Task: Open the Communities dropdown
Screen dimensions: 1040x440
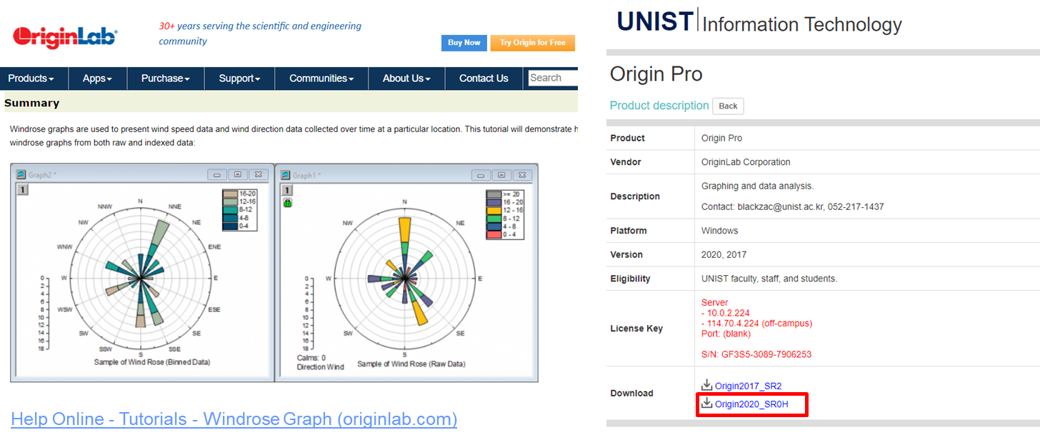Action: 321,79
